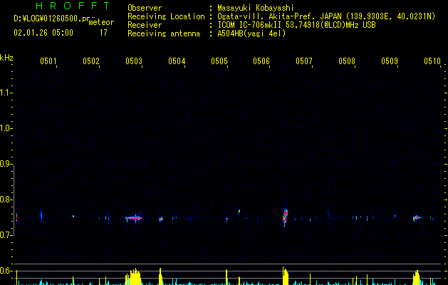
Task: Click the date stamp 02.01.26 05:00
Action: coord(43,33)
